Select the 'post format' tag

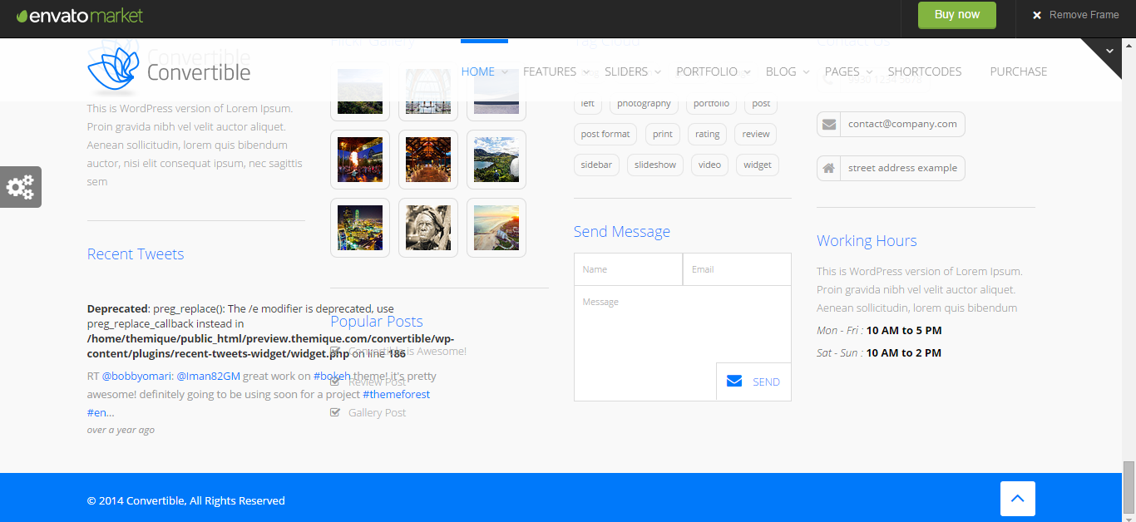pos(605,134)
